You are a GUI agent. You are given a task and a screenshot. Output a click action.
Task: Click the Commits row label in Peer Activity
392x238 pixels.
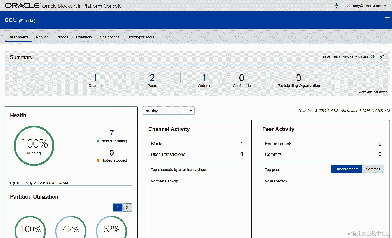[x=273, y=154]
